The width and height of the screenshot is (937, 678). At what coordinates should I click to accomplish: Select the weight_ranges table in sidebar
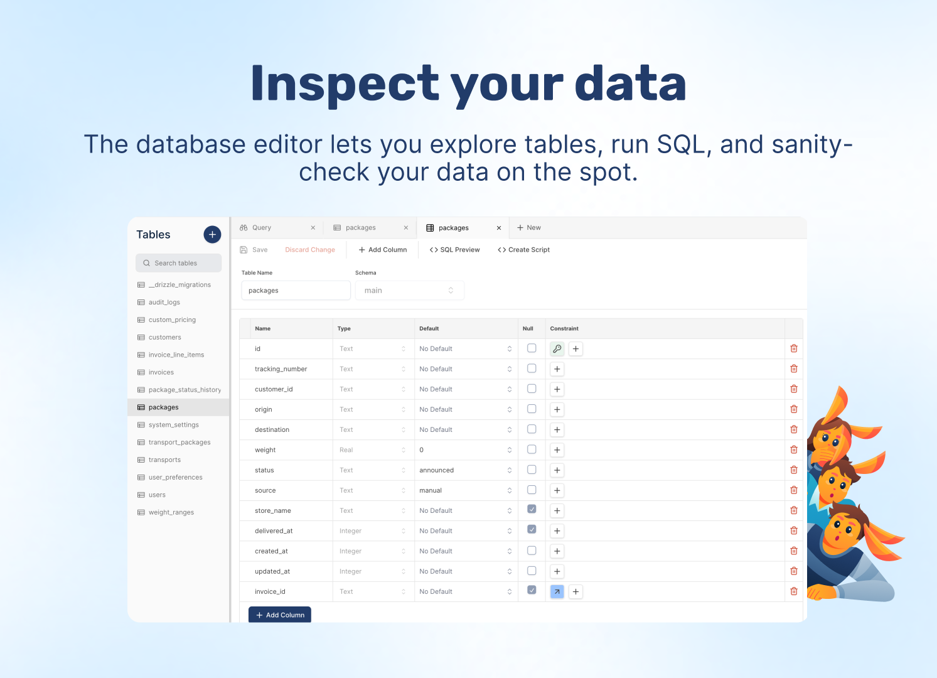pos(179,512)
